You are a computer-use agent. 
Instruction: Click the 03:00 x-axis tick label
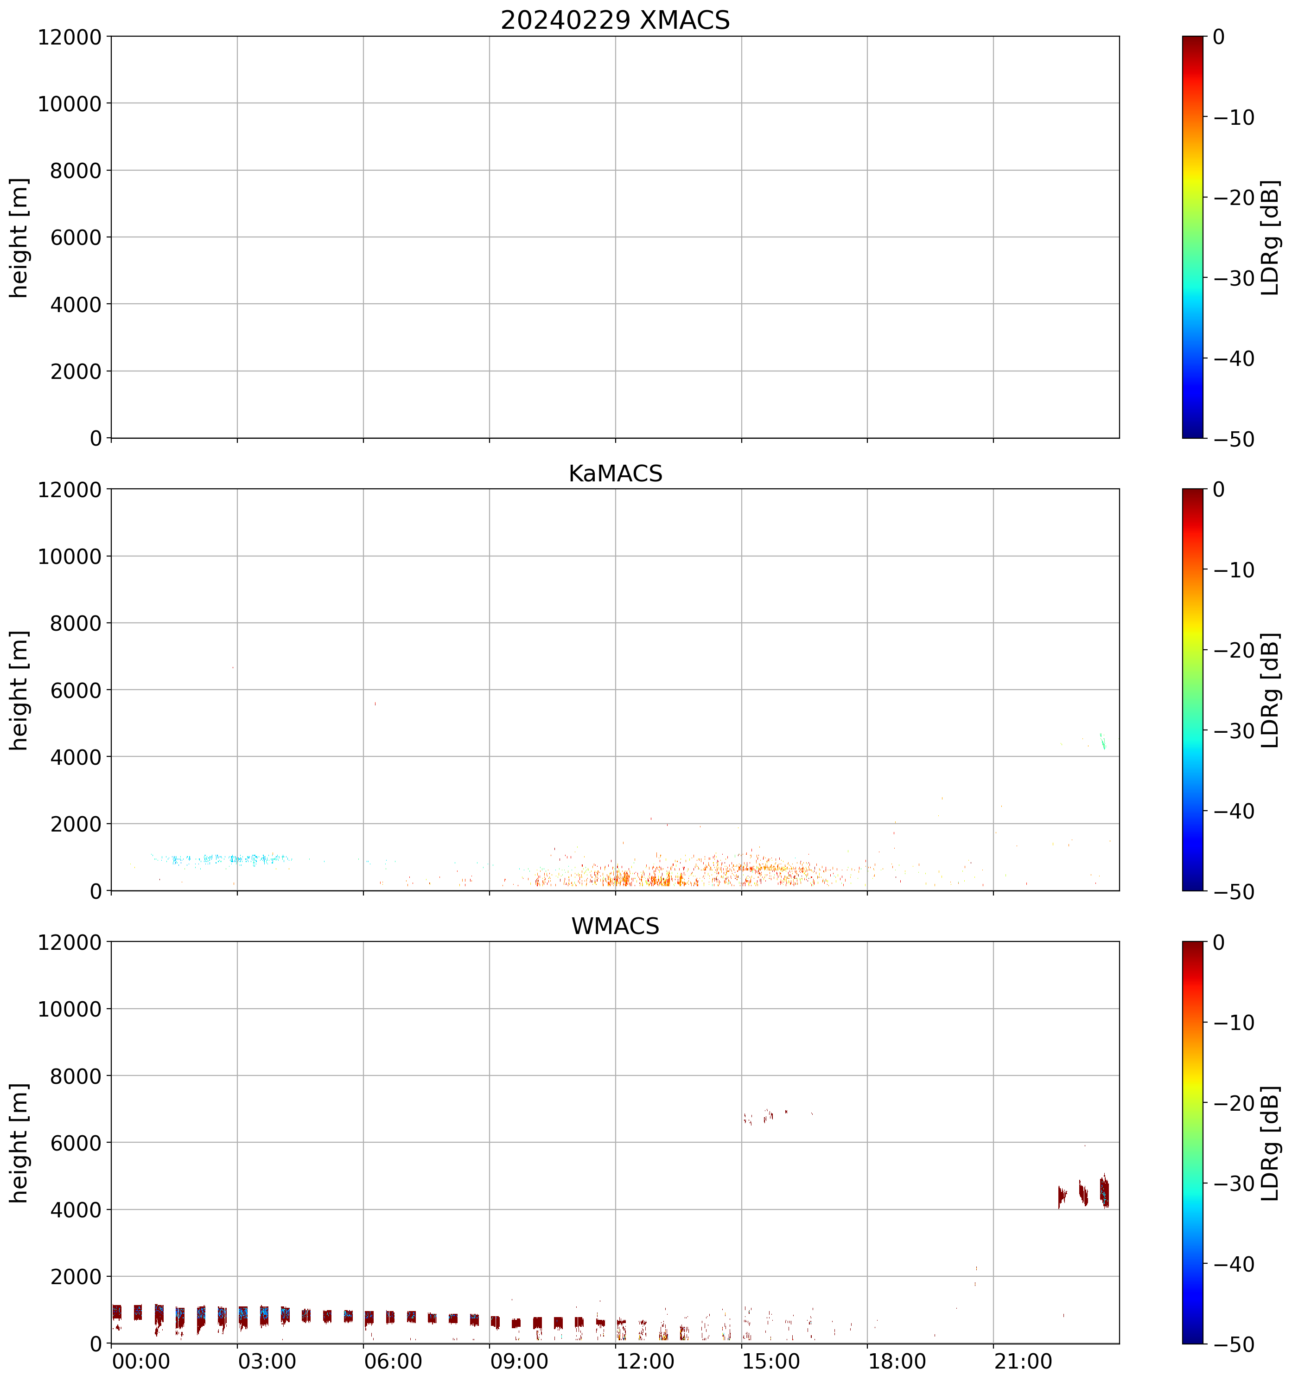pos(267,1362)
